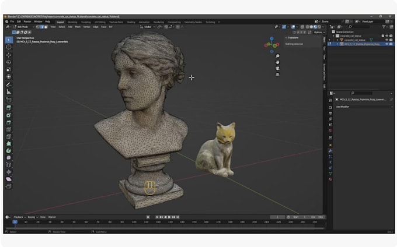Disable render for MCh_S_12 object in outliner
This screenshot has height=247, width=397.
coord(391,44)
